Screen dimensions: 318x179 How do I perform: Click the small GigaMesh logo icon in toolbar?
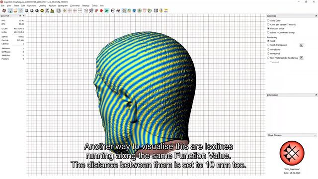click(4, 10)
